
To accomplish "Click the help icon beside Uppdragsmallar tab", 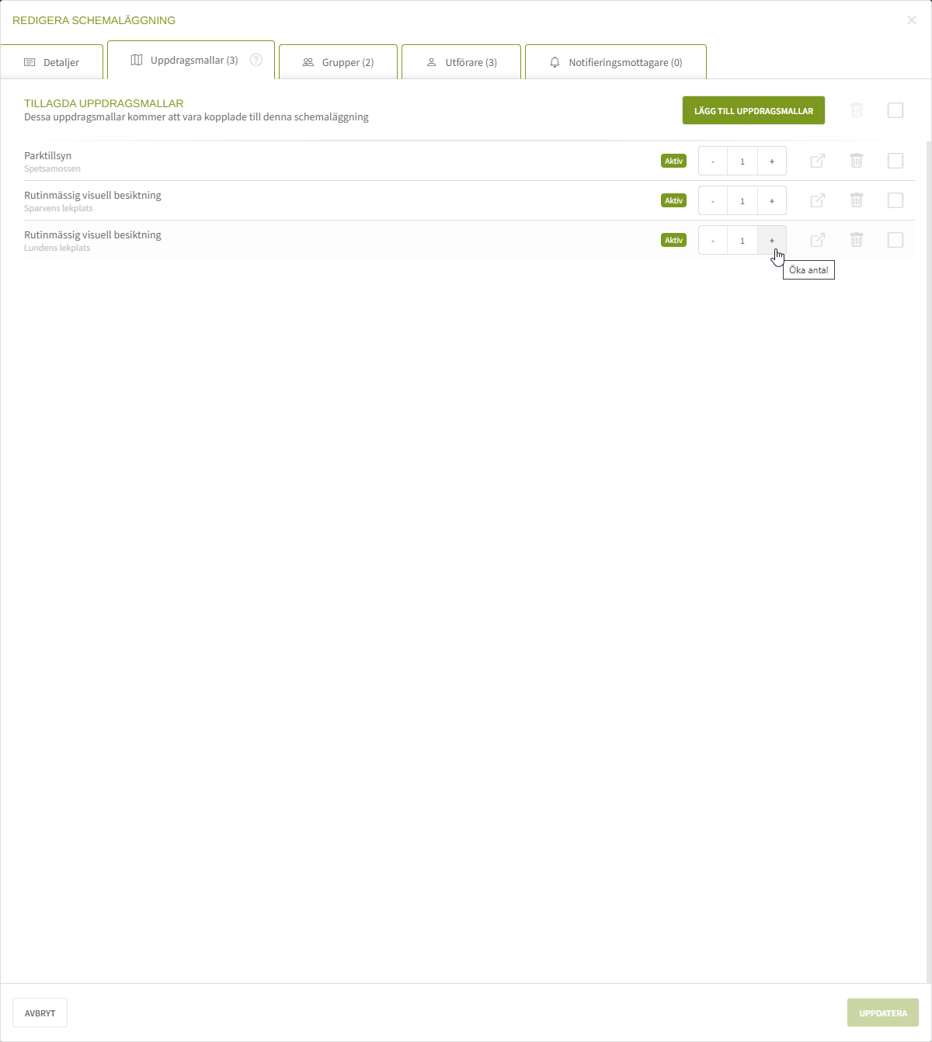I will (x=256, y=60).
